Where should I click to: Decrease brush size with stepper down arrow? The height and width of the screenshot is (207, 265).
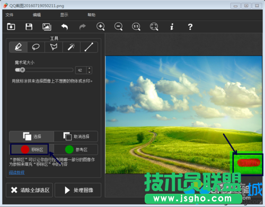90,72
